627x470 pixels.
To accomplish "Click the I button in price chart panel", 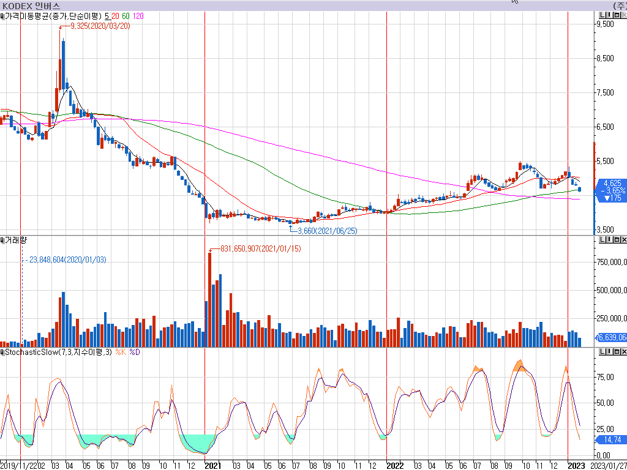I will point(609,15).
